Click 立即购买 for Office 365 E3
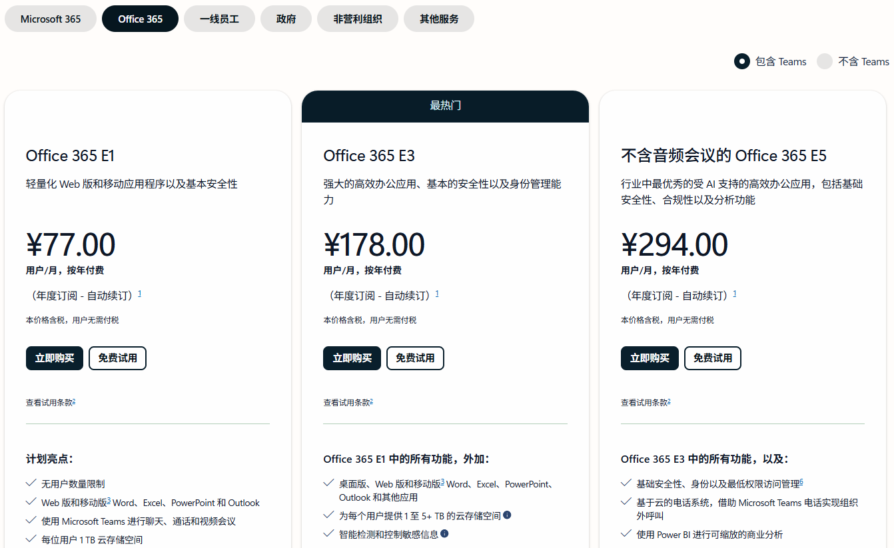894x548 pixels. (352, 358)
